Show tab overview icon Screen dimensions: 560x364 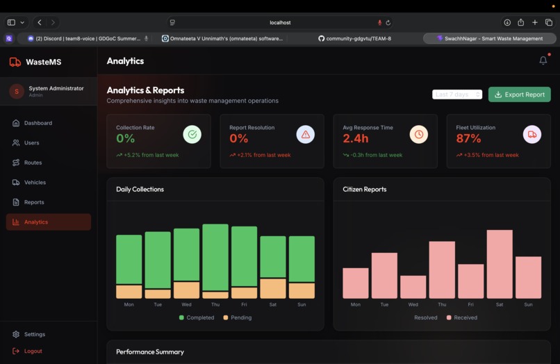pos(549,22)
